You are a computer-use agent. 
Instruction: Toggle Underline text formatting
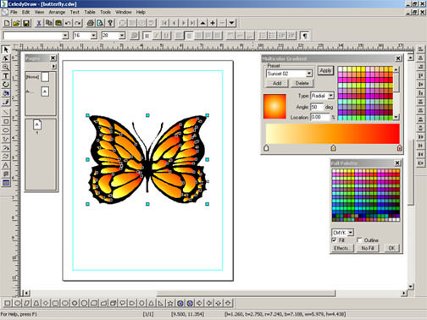[166, 36]
